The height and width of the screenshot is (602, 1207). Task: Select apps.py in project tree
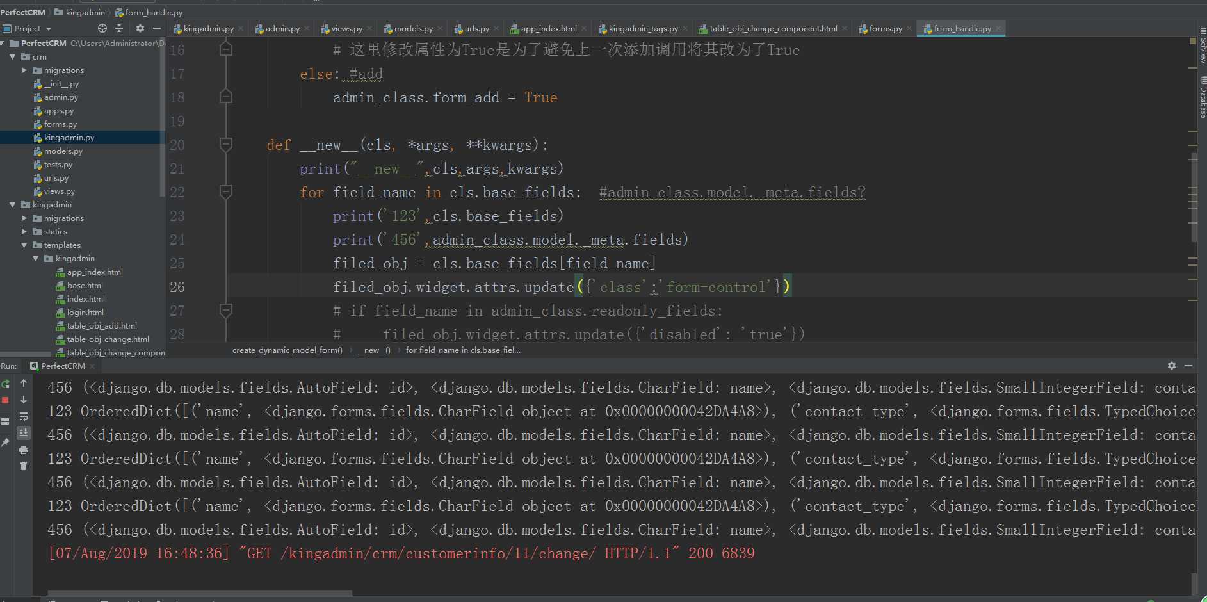[x=59, y=111]
